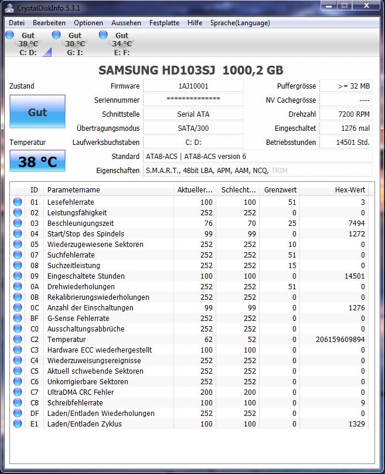Click the Aktueller... column header

coord(195,190)
